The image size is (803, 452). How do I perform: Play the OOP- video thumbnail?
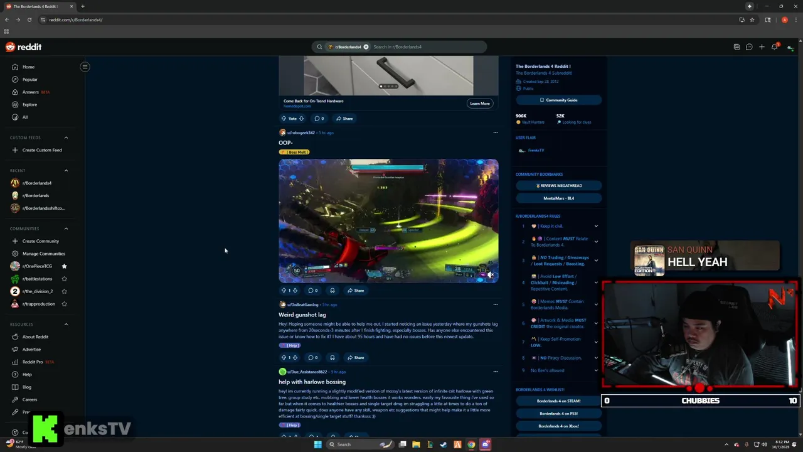coord(388,220)
